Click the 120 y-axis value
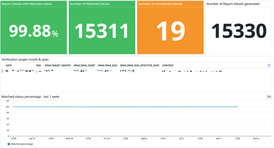 tap(7, 101)
